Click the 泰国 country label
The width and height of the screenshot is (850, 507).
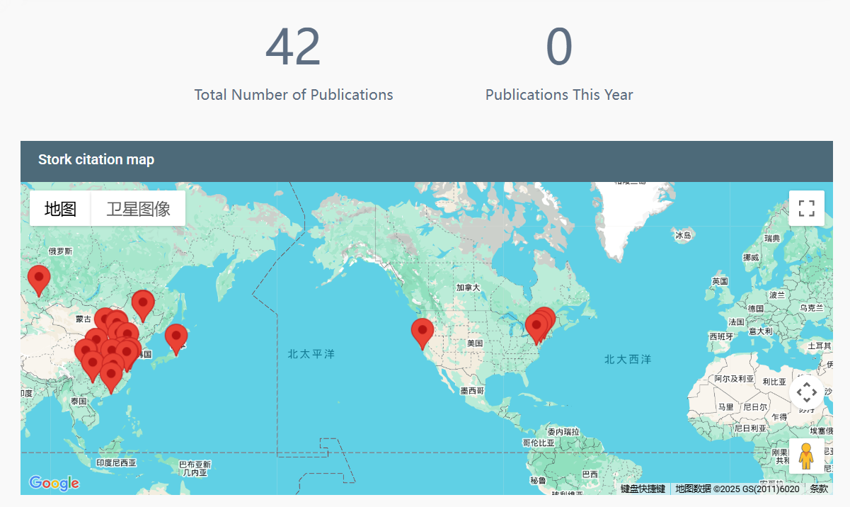[x=79, y=401]
